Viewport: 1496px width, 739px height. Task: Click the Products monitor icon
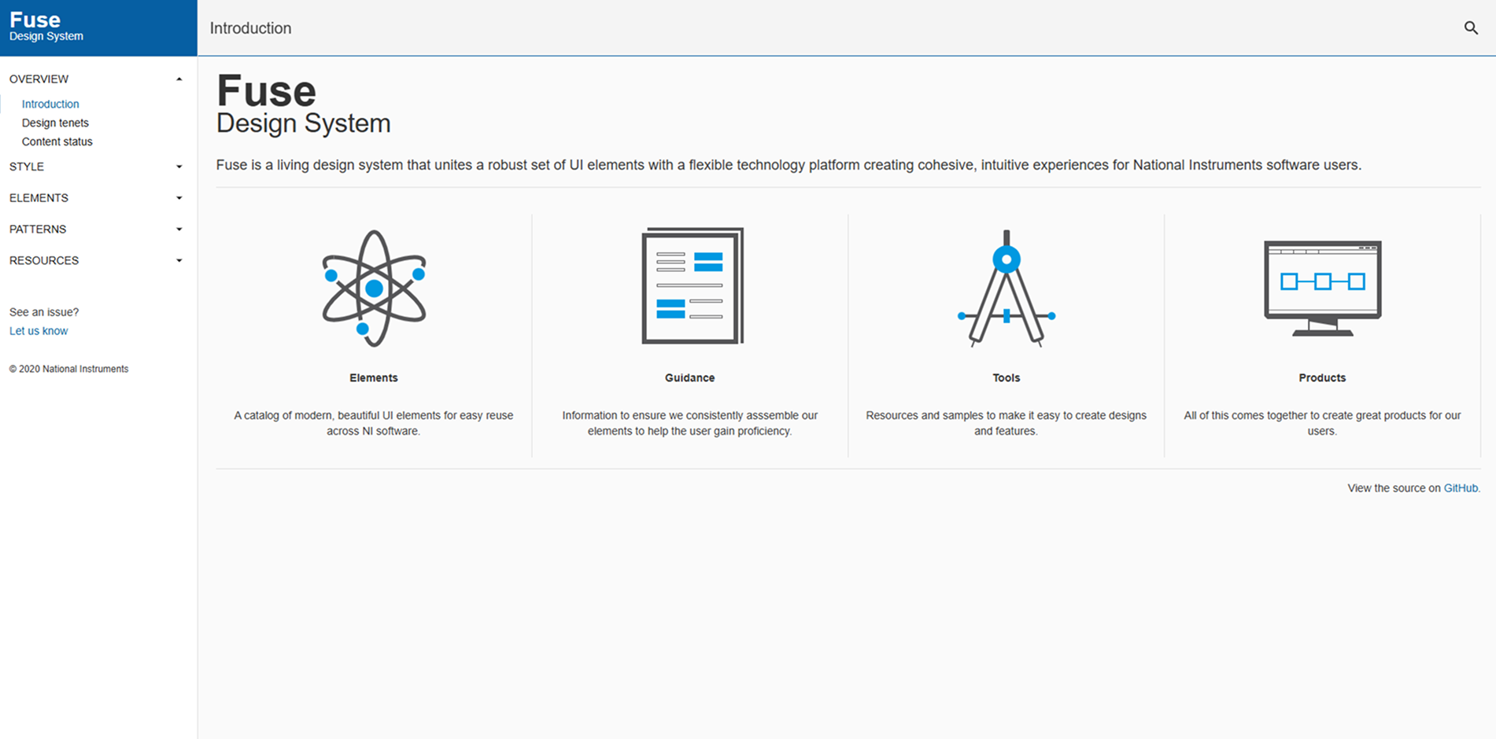(x=1322, y=288)
